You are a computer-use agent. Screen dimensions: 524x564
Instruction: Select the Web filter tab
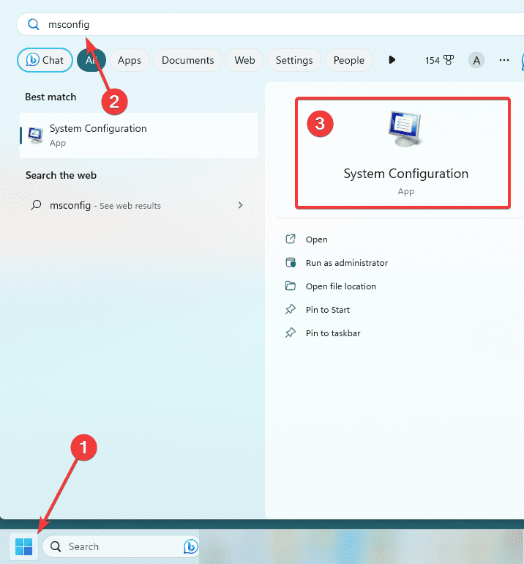[244, 60]
